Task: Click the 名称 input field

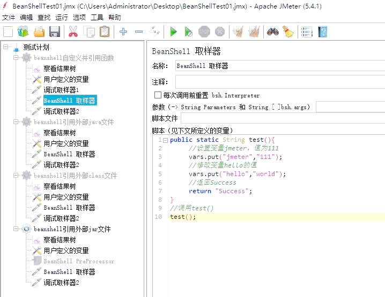Action: tap(280, 66)
